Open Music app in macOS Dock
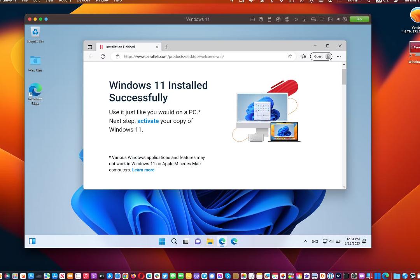Viewport: 420px width, 280px height. tap(86, 276)
